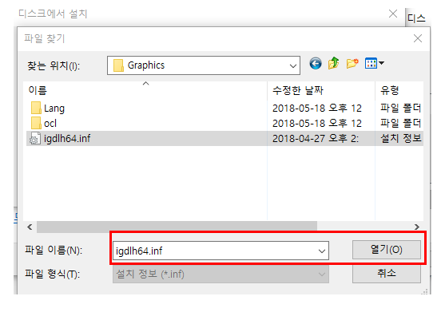
Task: Click the horizontal scrollbar right arrow
Action: tap(416, 227)
